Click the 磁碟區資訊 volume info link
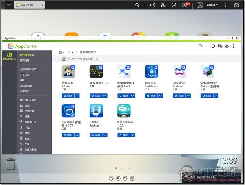Screen dimensions: 245x185 point(88,52)
